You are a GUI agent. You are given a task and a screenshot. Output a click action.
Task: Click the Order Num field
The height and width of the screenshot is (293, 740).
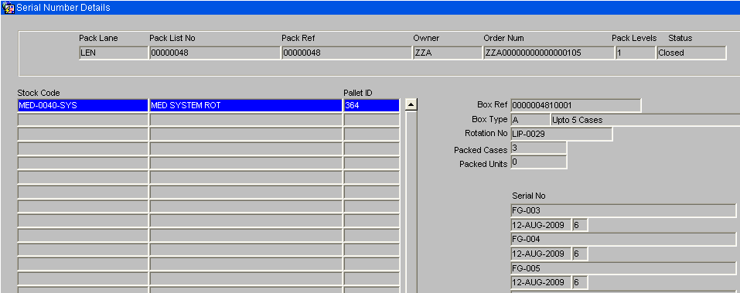click(549, 53)
